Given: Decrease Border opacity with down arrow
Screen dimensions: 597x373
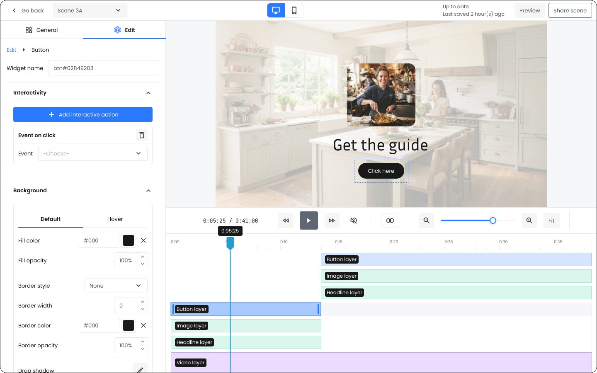Looking at the screenshot, I should click(x=143, y=349).
